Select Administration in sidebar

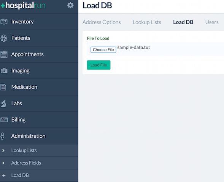point(39,136)
